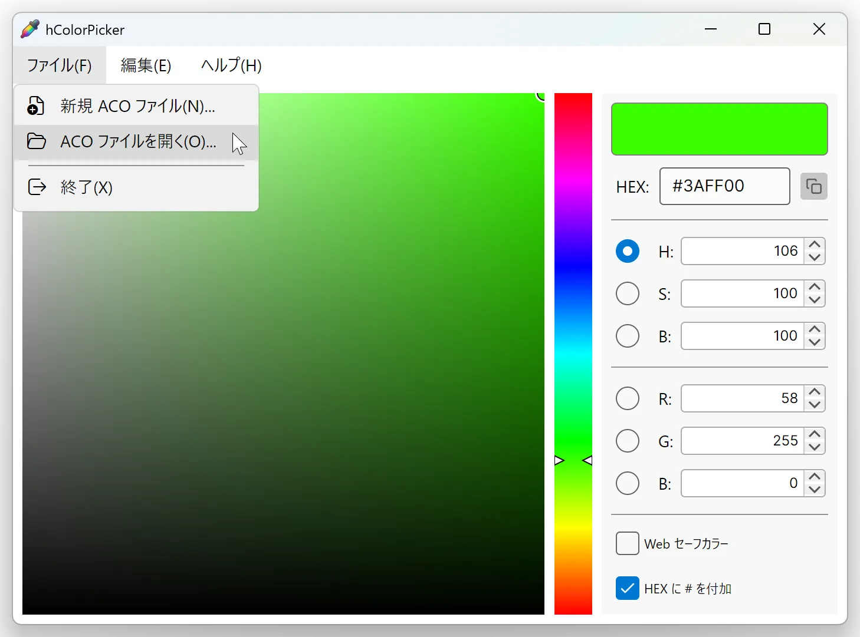
Task: Copy the HEX value using the copy icon
Action: click(814, 186)
